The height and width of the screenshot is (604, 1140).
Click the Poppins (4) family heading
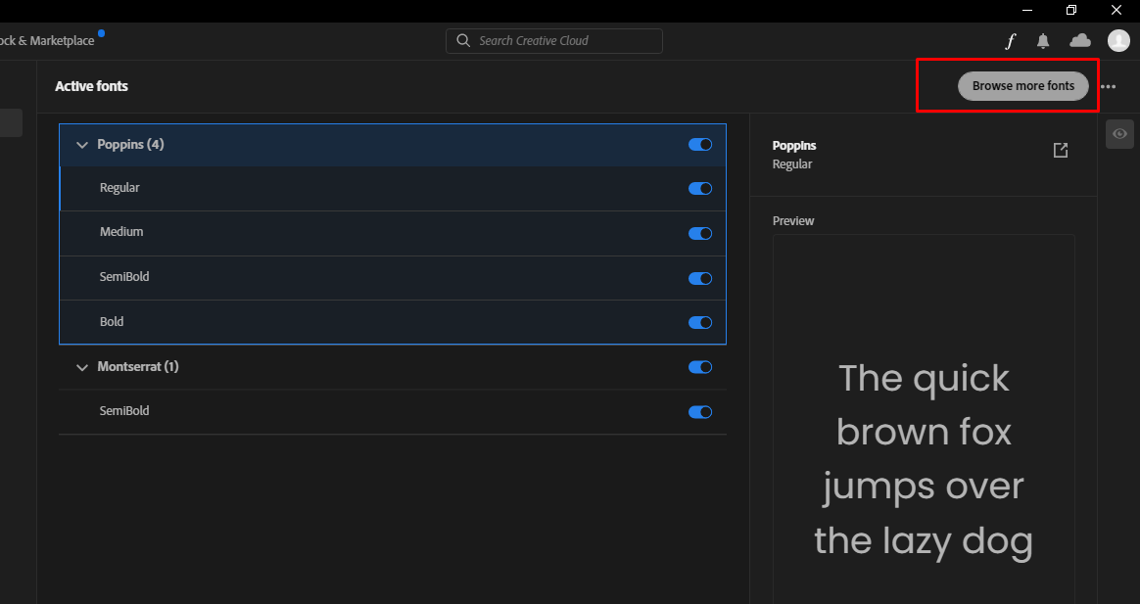coord(131,144)
